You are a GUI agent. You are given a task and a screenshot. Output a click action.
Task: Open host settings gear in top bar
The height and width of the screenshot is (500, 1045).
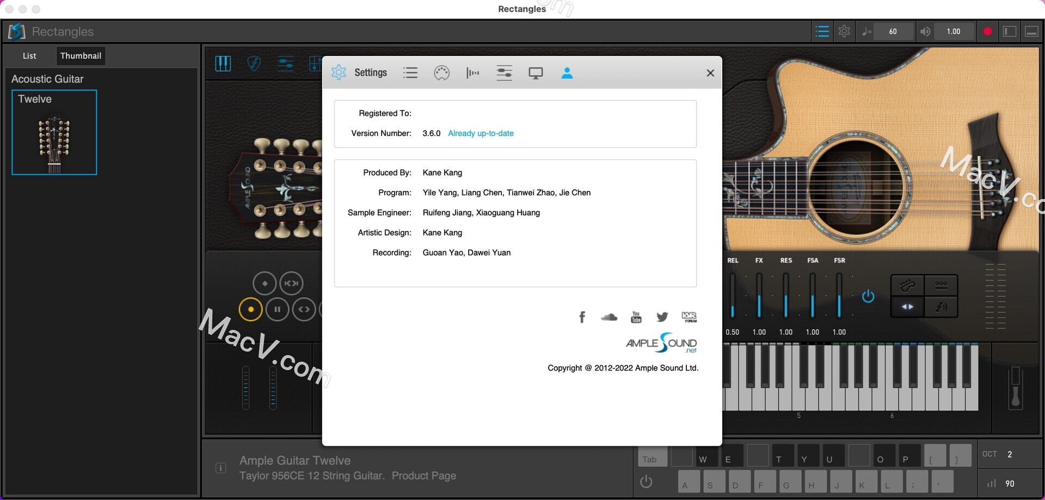click(844, 32)
